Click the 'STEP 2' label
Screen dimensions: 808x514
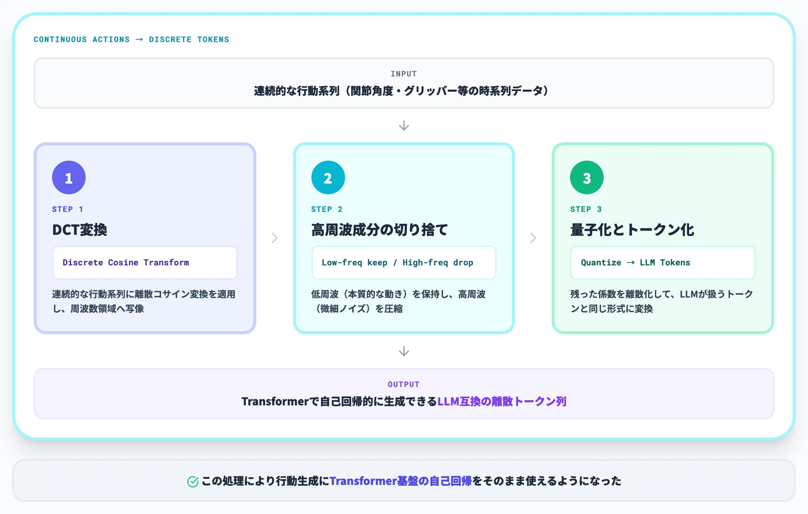pos(327,209)
